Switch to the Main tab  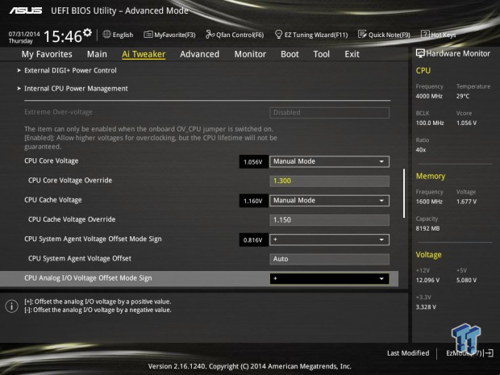pyautogui.click(x=97, y=54)
